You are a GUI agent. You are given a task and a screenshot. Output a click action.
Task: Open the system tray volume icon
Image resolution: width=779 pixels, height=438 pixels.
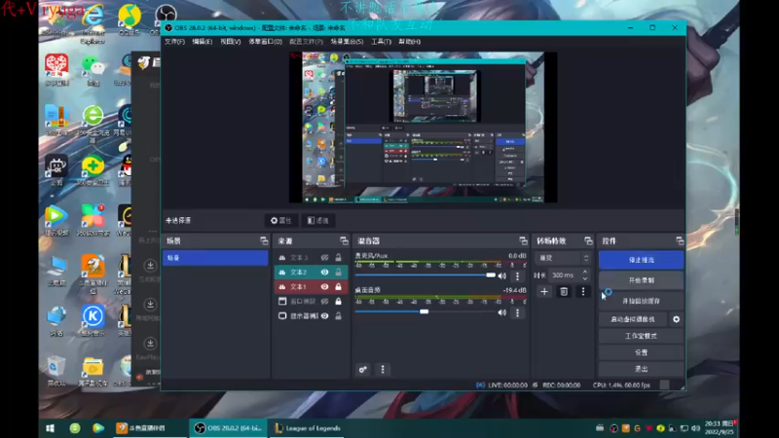click(695, 428)
